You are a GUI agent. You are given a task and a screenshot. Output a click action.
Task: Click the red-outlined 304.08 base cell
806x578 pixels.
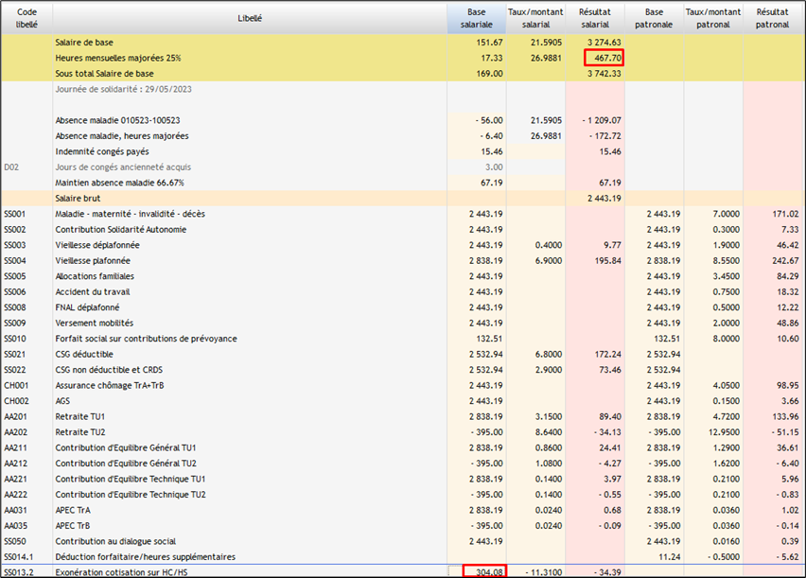(485, 571)
